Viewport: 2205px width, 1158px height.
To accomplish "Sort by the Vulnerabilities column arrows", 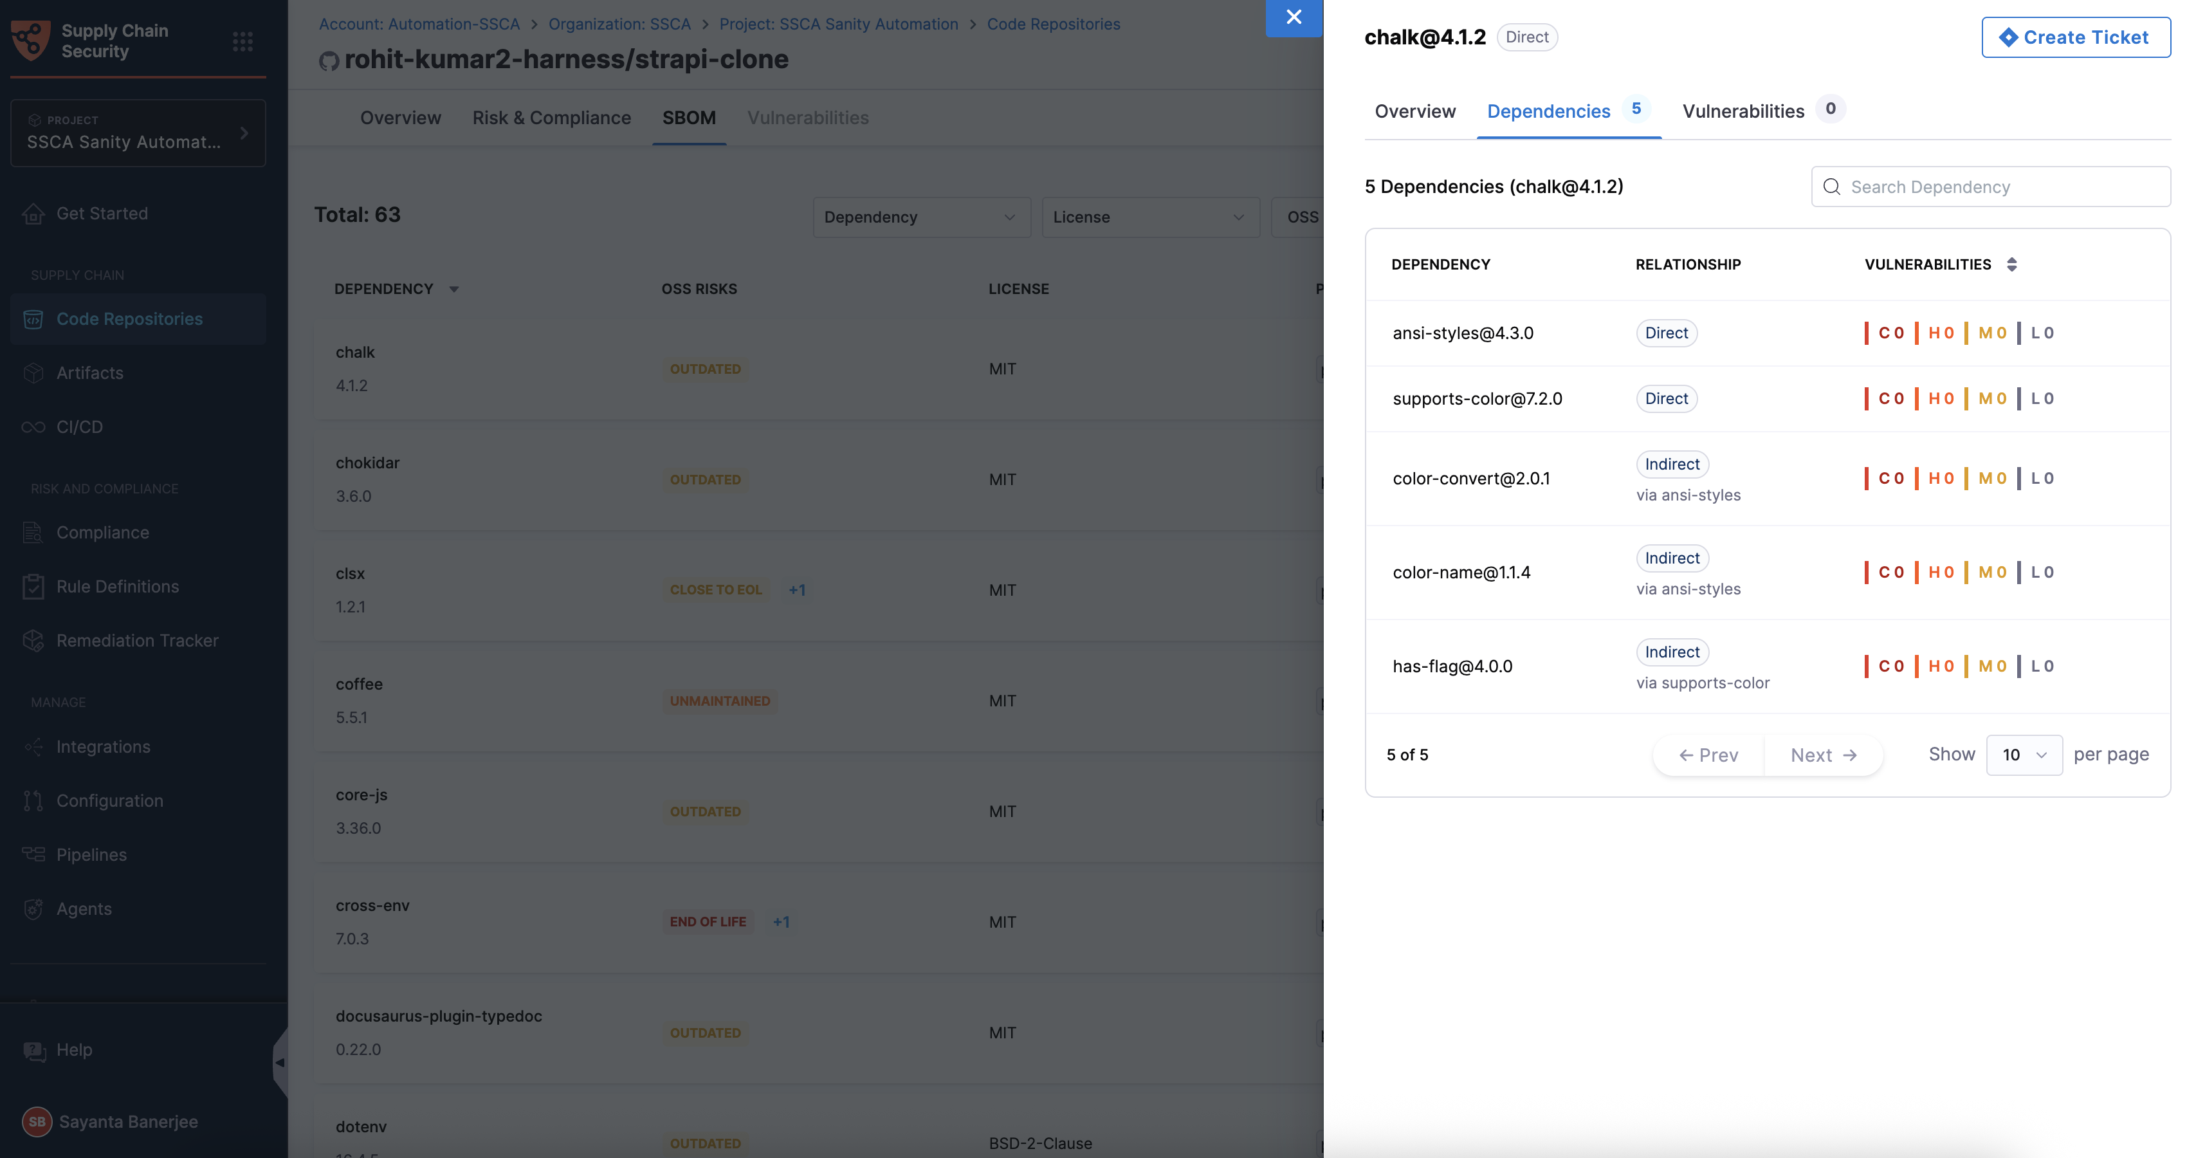I will coord(2011,264).
